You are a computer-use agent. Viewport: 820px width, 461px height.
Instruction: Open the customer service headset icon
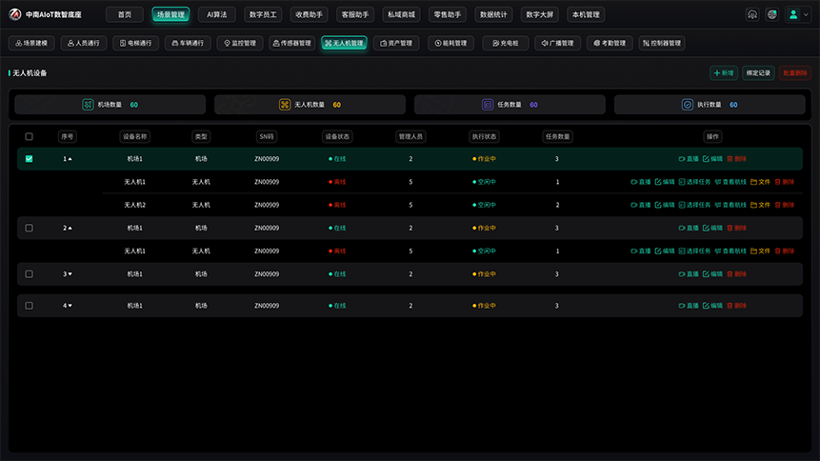[752, 14]
